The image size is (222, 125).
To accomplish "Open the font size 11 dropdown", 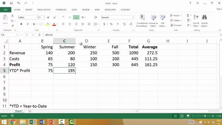I will [44, 17].
